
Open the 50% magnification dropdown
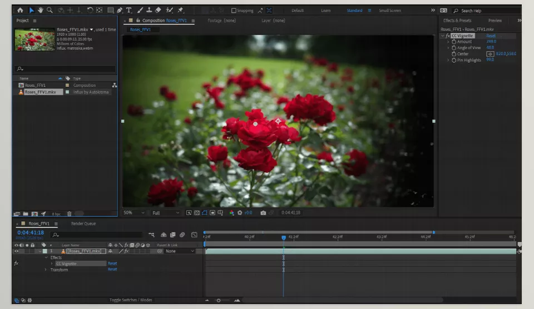[134, 213]
